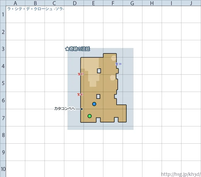Select column G header

pyautogui.click(x=132, y=3)
